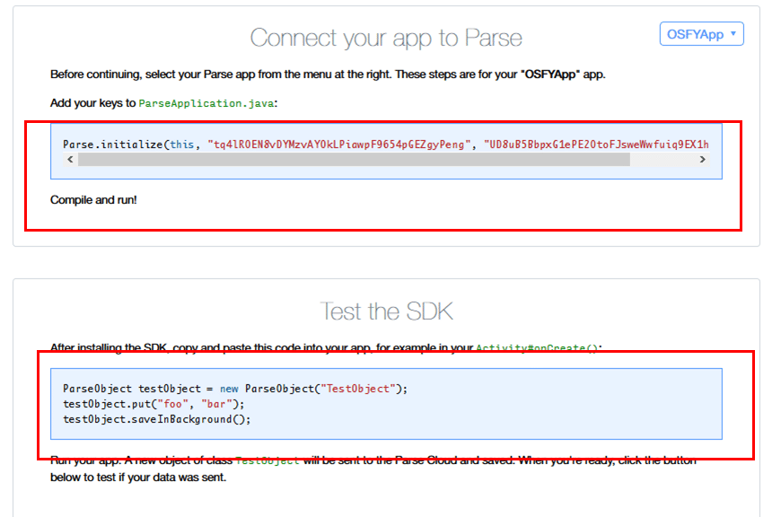
Task: Open the OSFYApp app selector dropdown
Action: click(x=701, y=34)
